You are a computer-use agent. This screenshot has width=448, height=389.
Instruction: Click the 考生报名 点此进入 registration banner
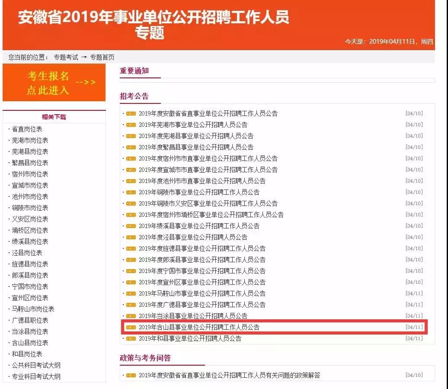[54, 83]
